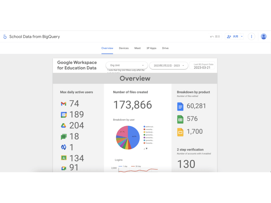This screenshot has width=271, height=203.
Task: Click the reset (重設) undo button
Action: 215,37
